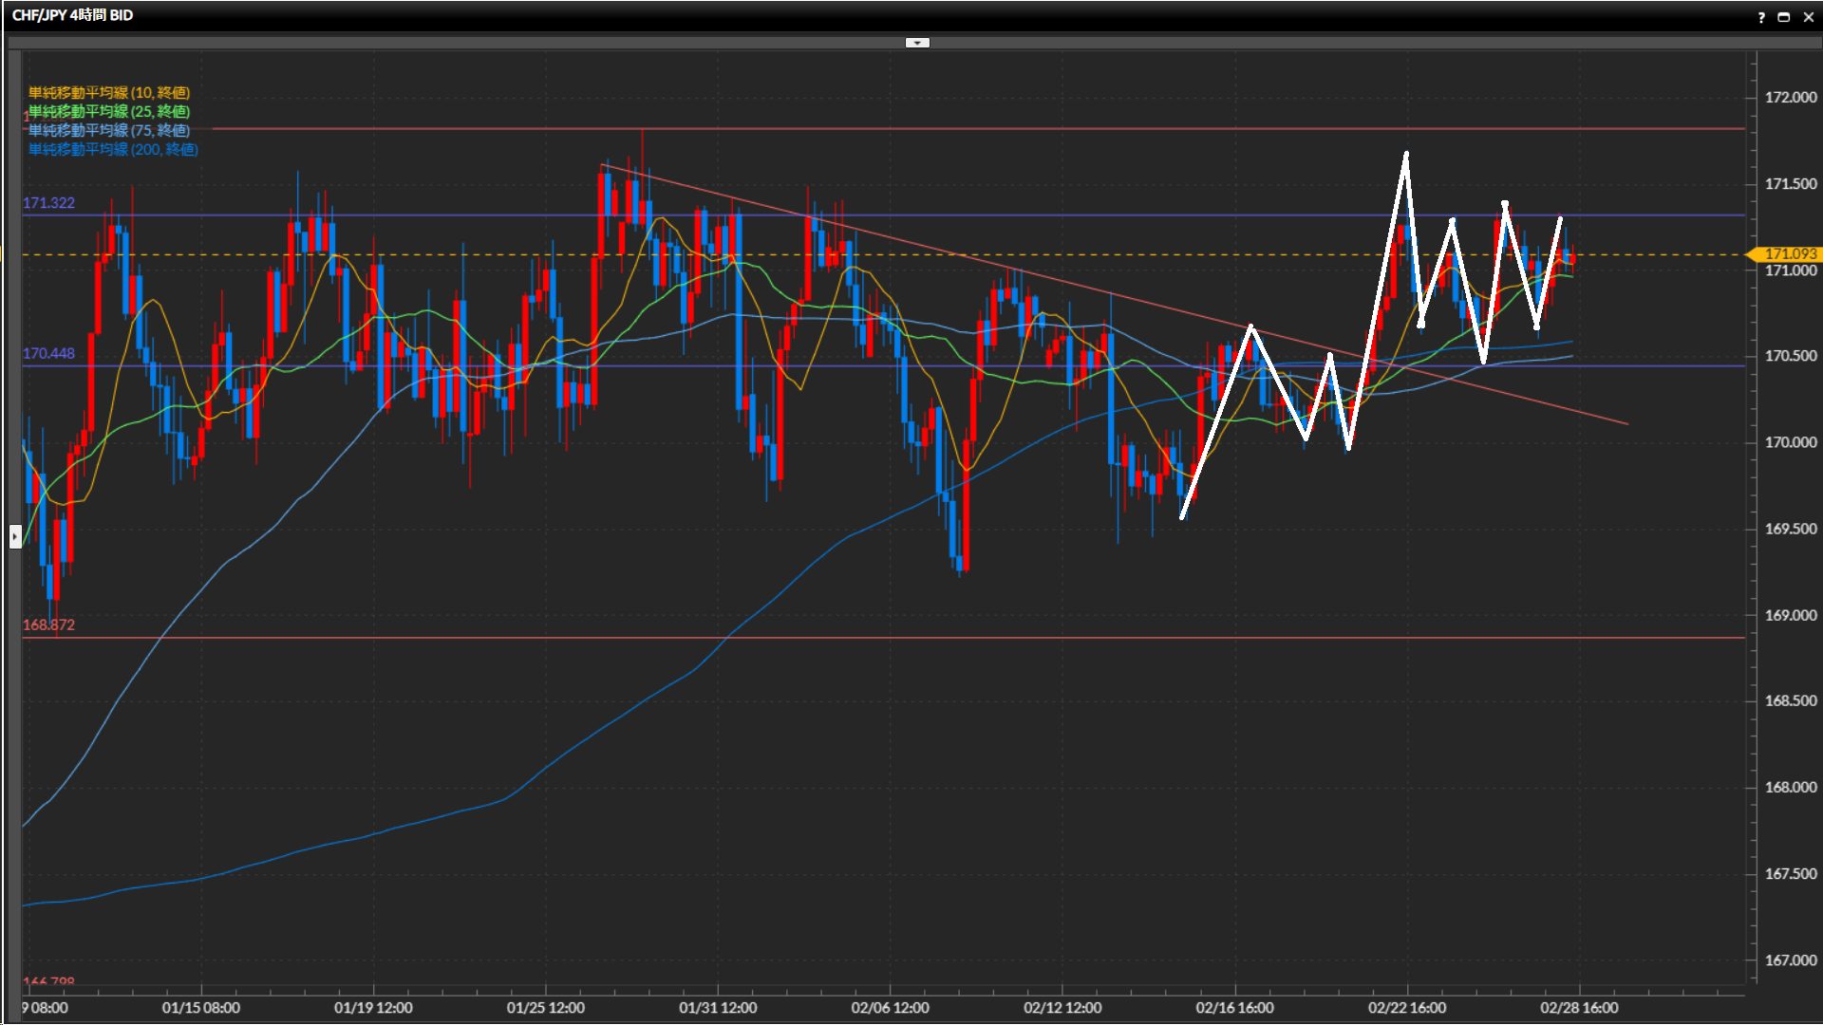Maximize the CHF/JPY chart window

coord(1783,17)
